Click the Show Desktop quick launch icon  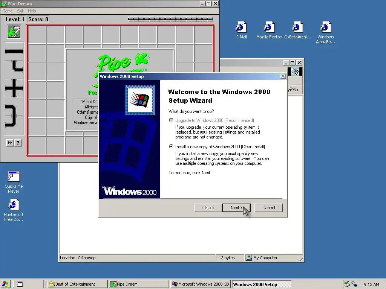[20, 284]
